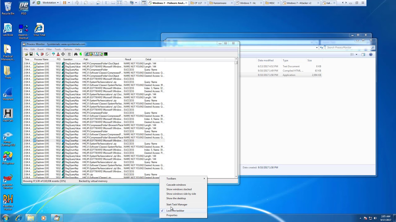
Task: Open the Lab Book desktop document
Action: point(8,30)
